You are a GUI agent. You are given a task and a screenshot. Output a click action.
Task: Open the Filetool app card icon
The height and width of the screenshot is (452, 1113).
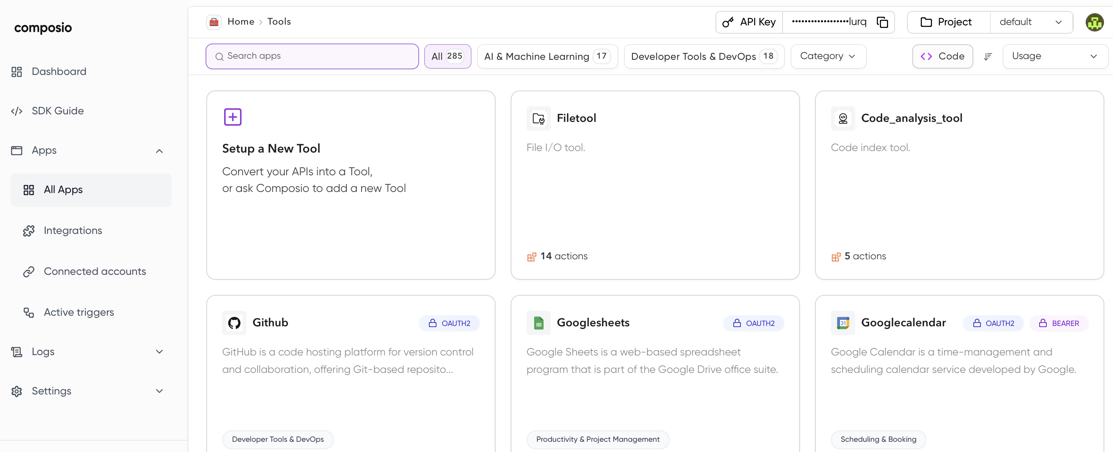(x=538, y=118)
